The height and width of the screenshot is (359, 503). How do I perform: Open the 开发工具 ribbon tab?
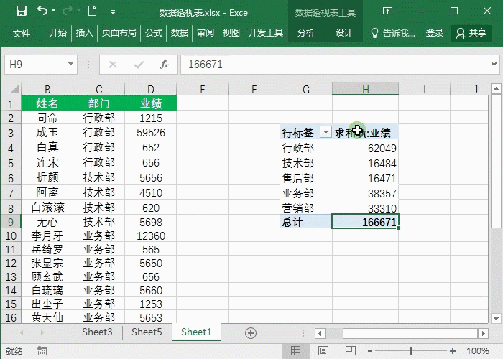tap(266, 33)
